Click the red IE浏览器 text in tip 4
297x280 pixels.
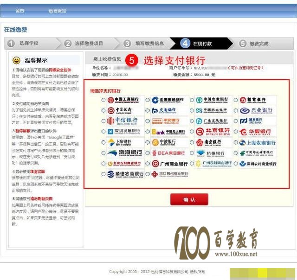38,172
